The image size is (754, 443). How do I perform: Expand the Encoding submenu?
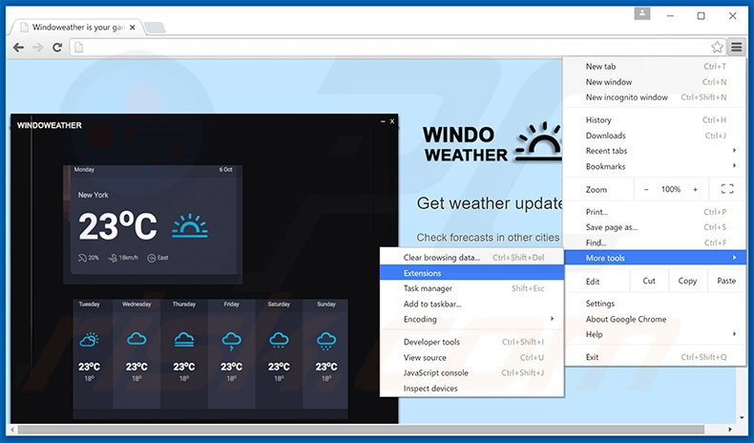471,319
